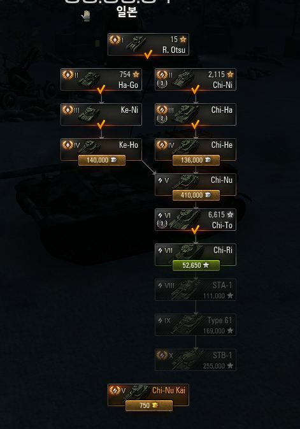Viewport: 300px width, 429px height.
Task: Open the Chi-Ni tier II tank node
Action: [x=196, y=79]
